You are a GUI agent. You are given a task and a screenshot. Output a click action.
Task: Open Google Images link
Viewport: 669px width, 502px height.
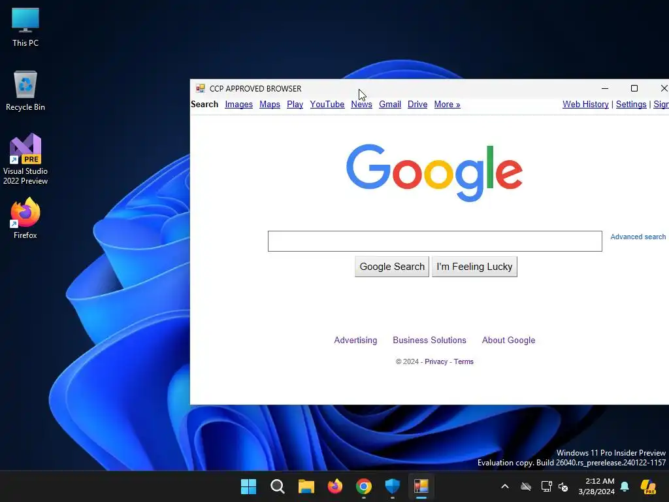pyautogui.click(x=239, y=105)
